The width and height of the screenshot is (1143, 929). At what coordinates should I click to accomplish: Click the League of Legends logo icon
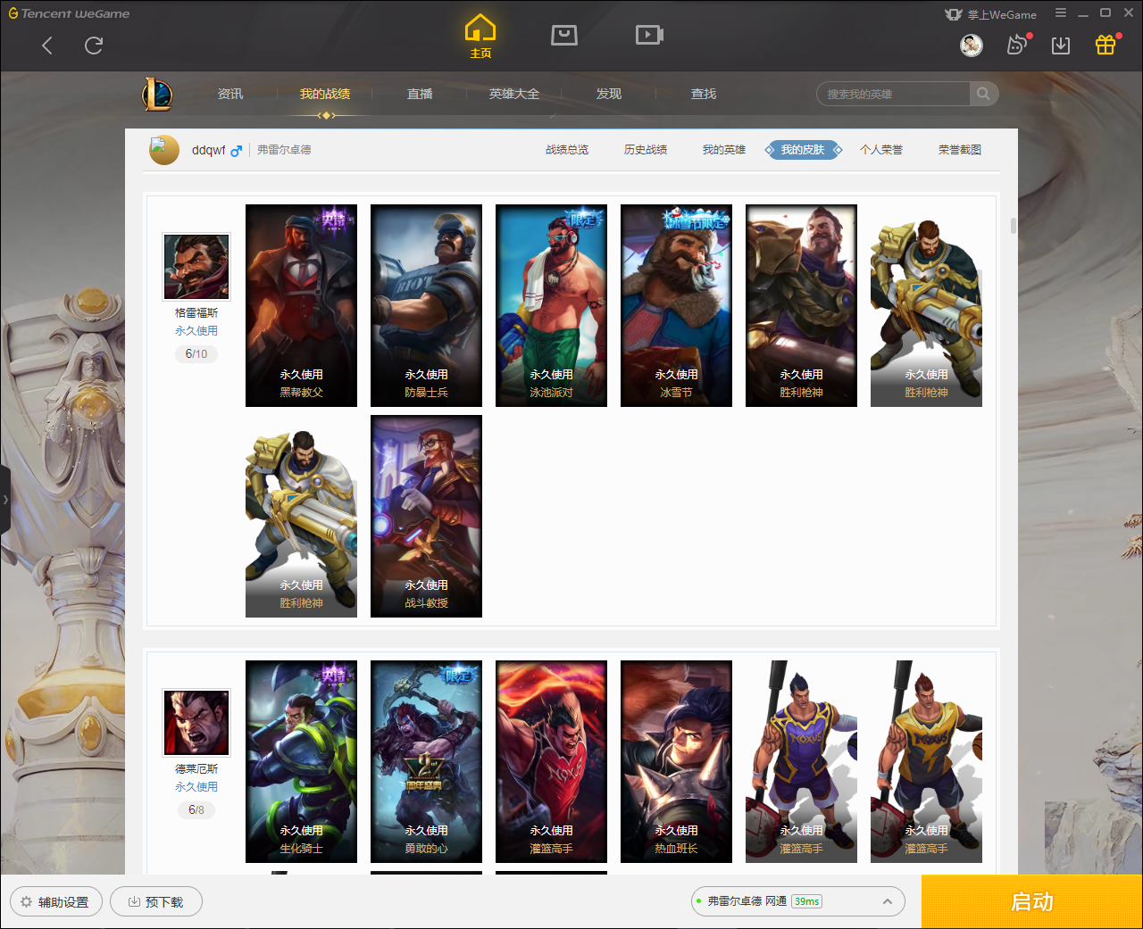coord(158,94)
